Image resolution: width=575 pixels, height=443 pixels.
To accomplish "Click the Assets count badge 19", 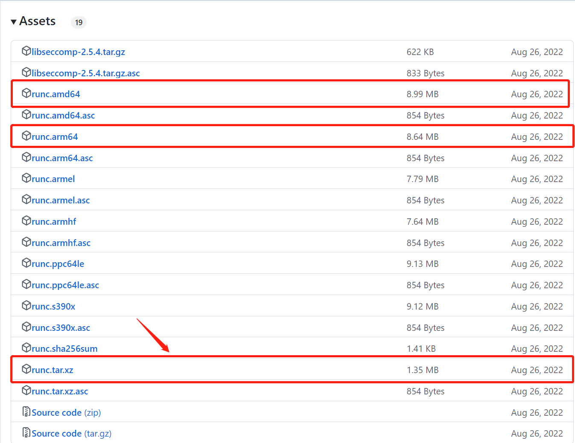I will (79, 22).
